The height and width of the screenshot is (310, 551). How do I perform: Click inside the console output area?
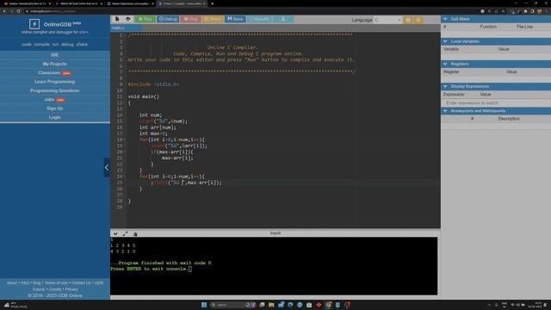pos(274,266)
